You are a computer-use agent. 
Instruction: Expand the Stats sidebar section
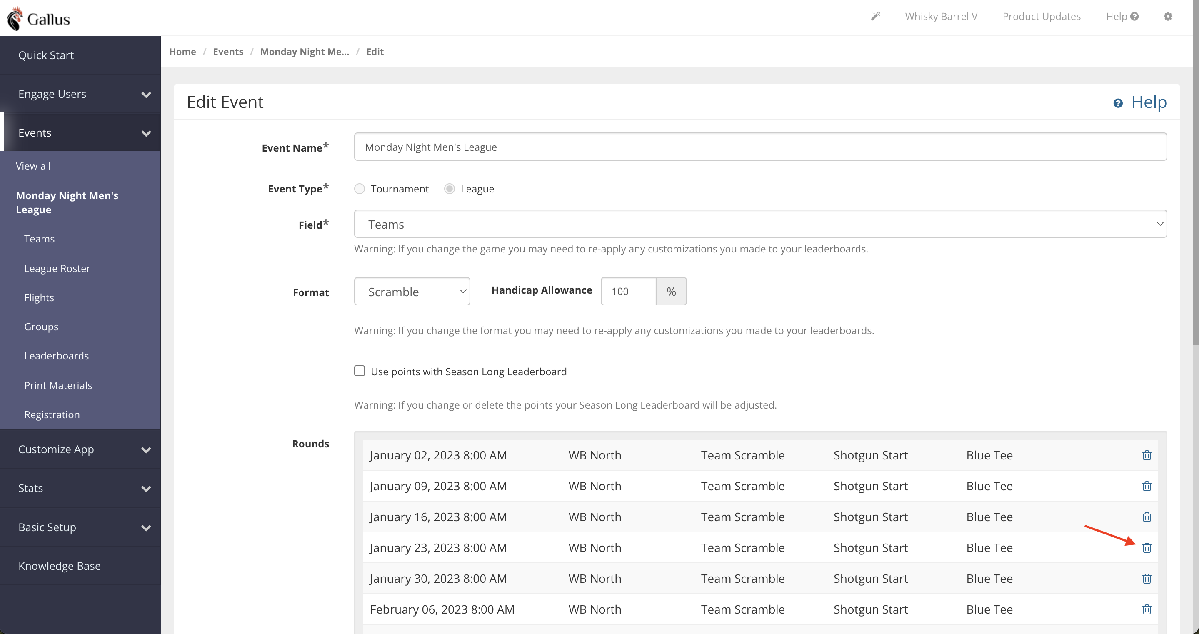pos(80,488)
